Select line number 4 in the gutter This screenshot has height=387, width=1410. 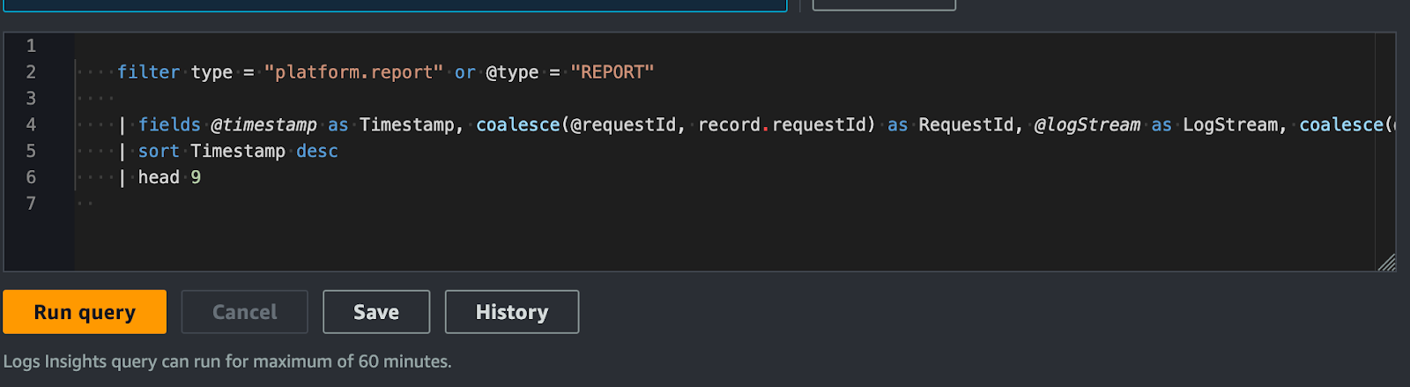coord(31,124)
